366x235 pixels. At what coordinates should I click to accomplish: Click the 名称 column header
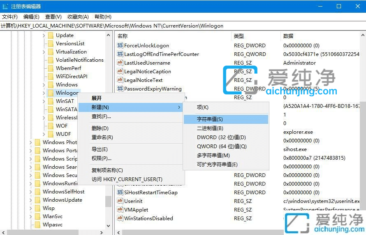[173, 36]
